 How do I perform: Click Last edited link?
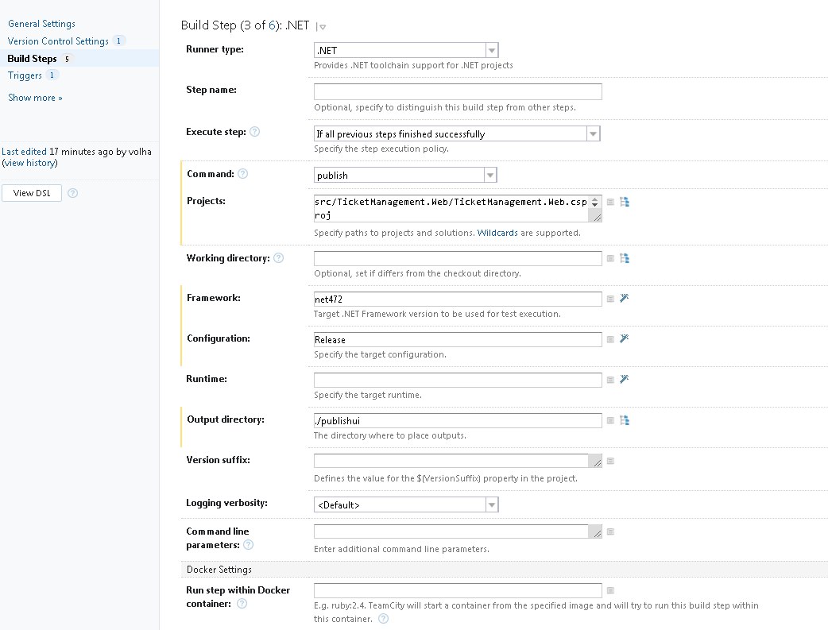point(25,152)
